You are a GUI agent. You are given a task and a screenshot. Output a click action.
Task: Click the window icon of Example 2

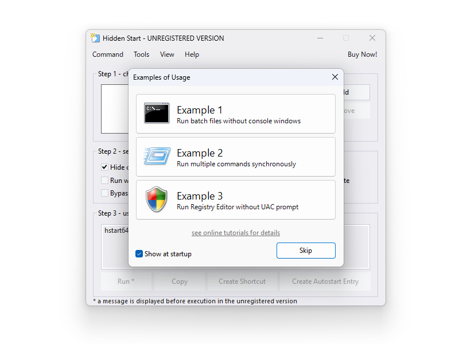(157, 156)
